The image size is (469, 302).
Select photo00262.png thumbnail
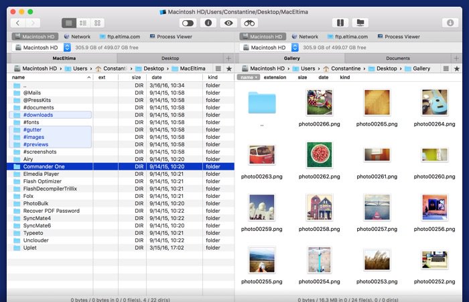coord(319,154)
